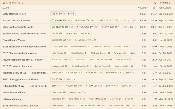Select the $200M 93¢ outcome
The height and width of the screenshot is (109, 175).
[74, 73]
